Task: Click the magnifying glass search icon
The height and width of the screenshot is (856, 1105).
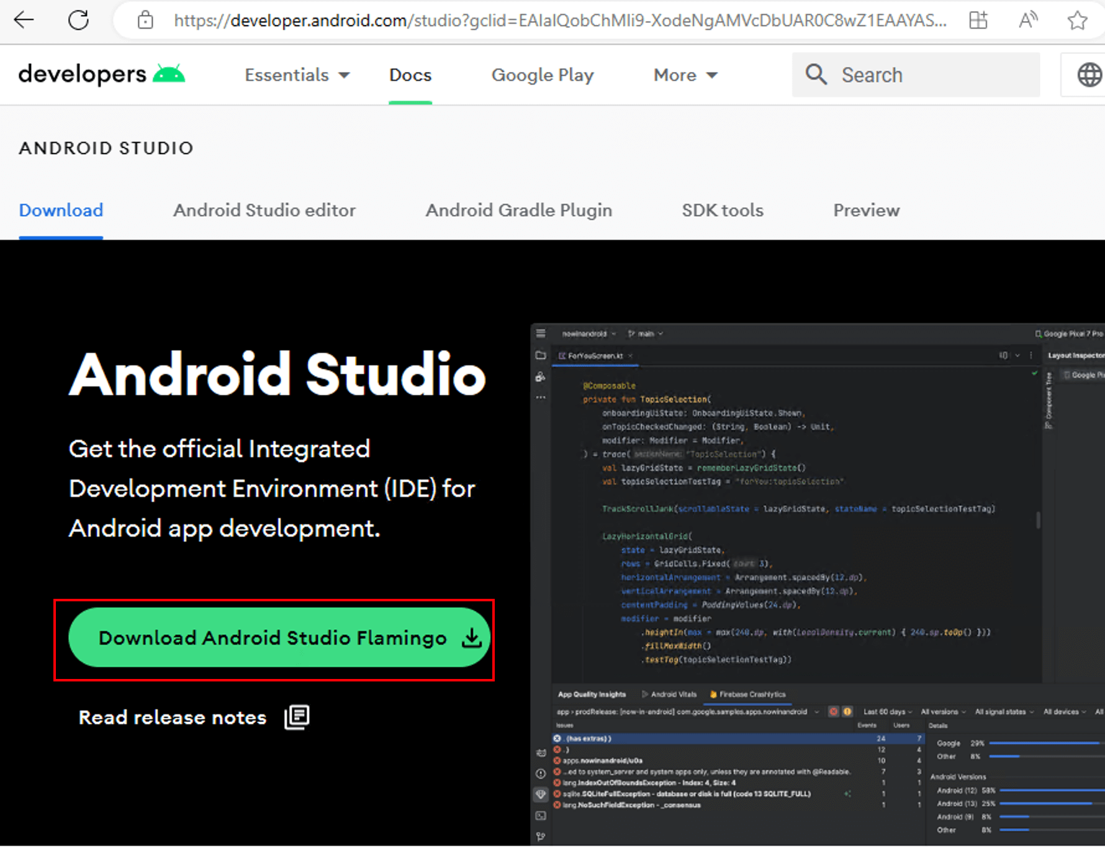Action: click(x=816, y=75)
